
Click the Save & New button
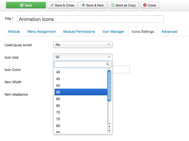[x=92, y=5]
